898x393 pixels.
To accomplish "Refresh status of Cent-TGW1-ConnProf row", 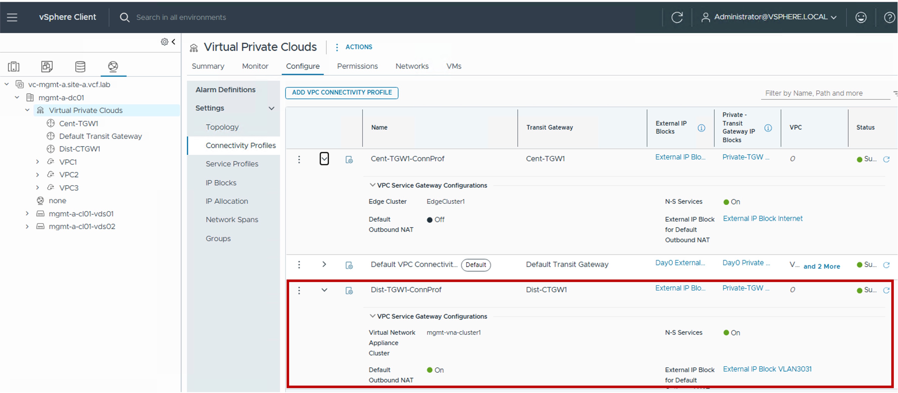I will (x=886, y=159).
